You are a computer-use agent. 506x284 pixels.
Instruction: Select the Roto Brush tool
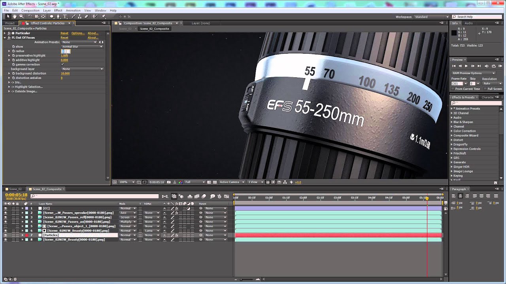95,17
